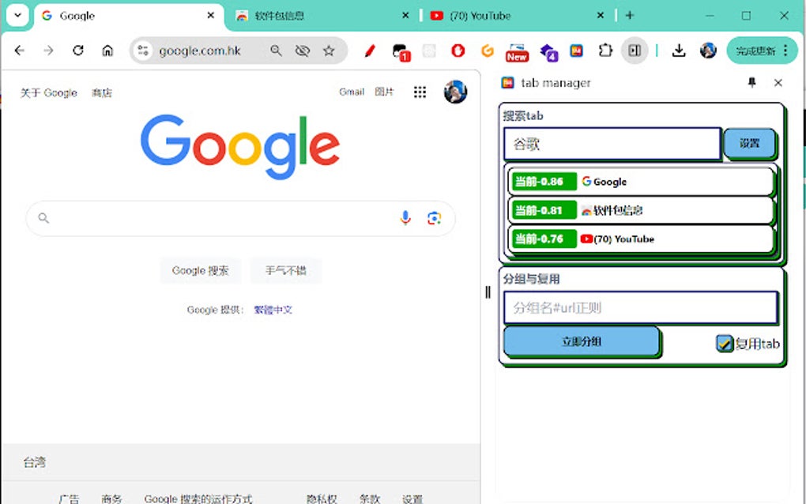
Task: Open Chrome's side panel icon
Action: [x=634, y=50]
